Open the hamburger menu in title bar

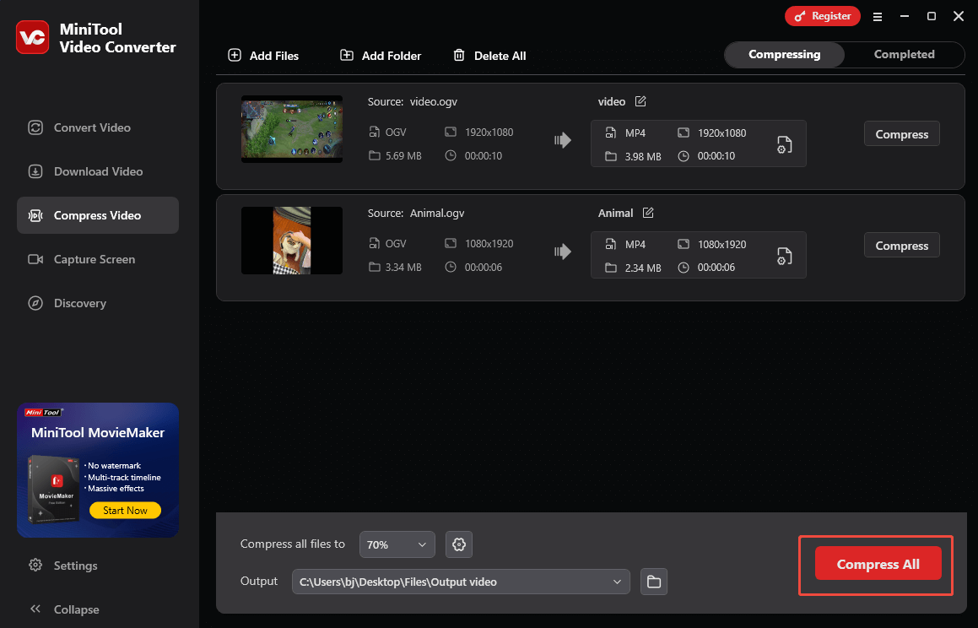(878, 16)
